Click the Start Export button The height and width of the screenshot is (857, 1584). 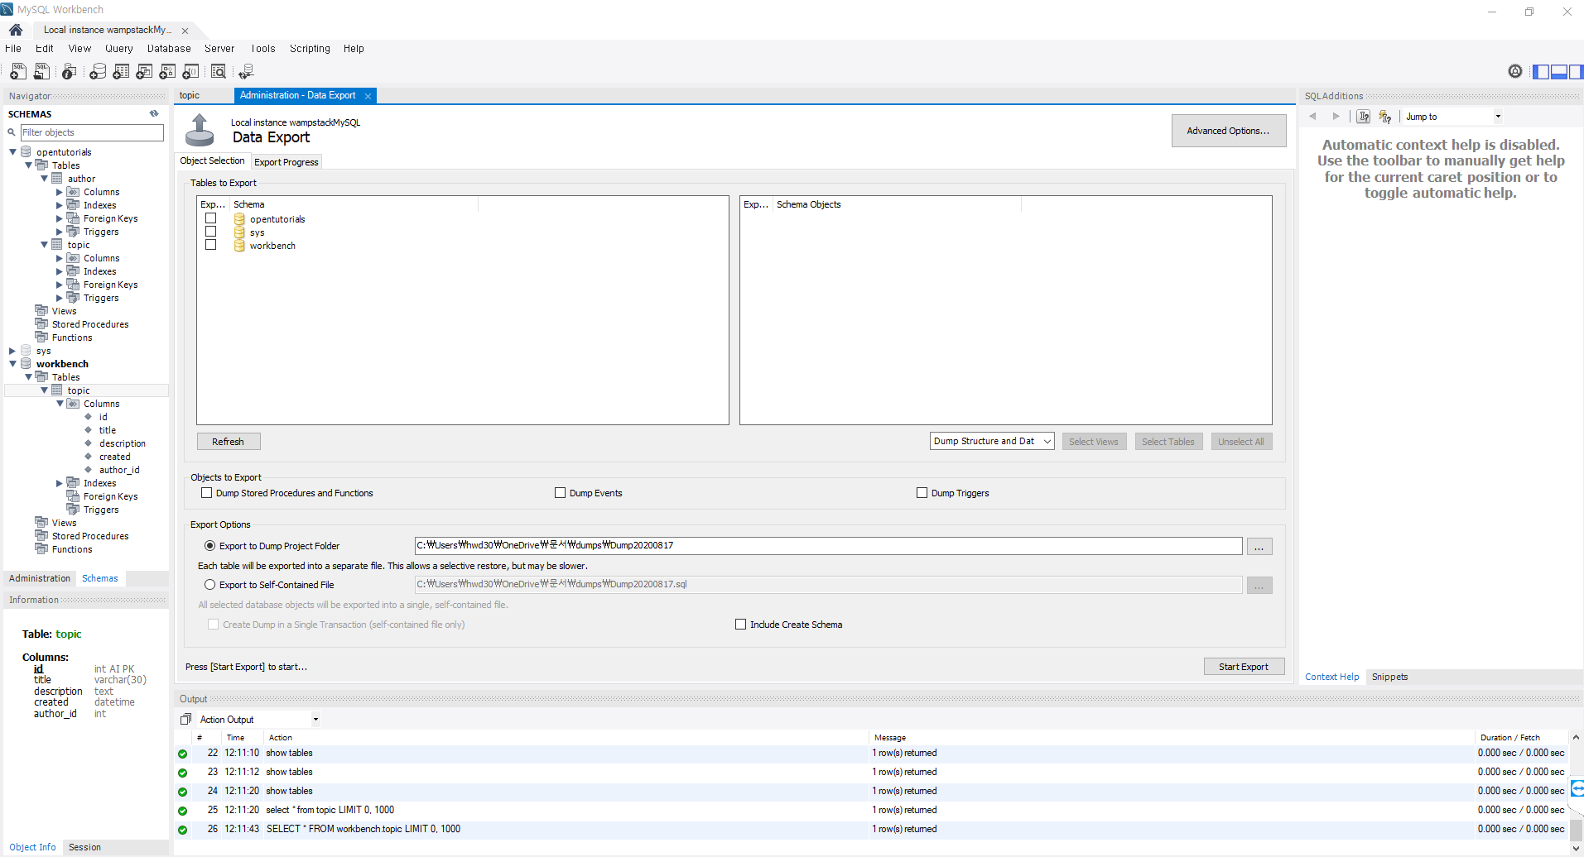[x=1244, y=667]
